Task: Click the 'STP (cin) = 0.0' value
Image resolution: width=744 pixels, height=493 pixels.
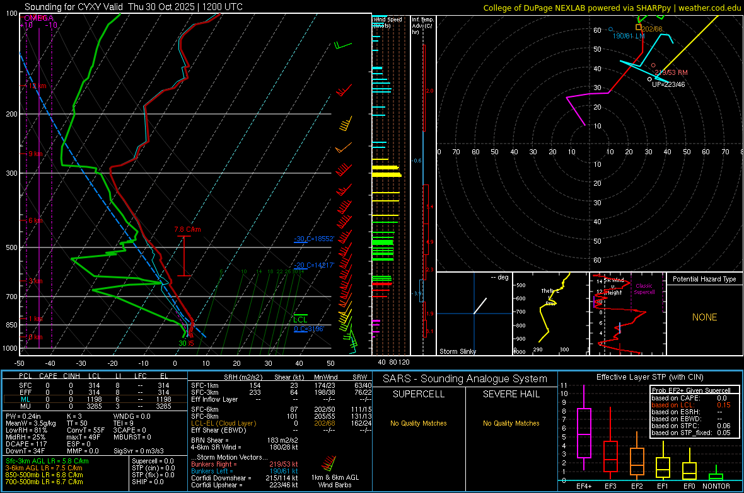Action: (x=153, y=468)
